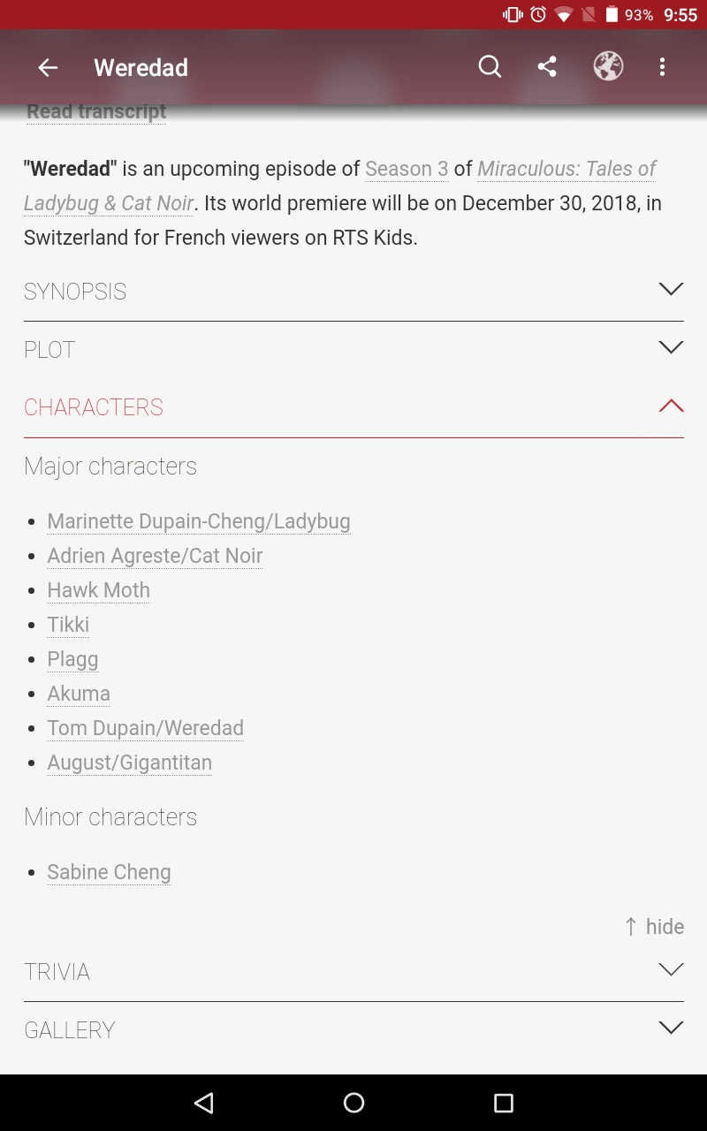Expand the Plot section
Screen dimensions: 707x1131
353,350
